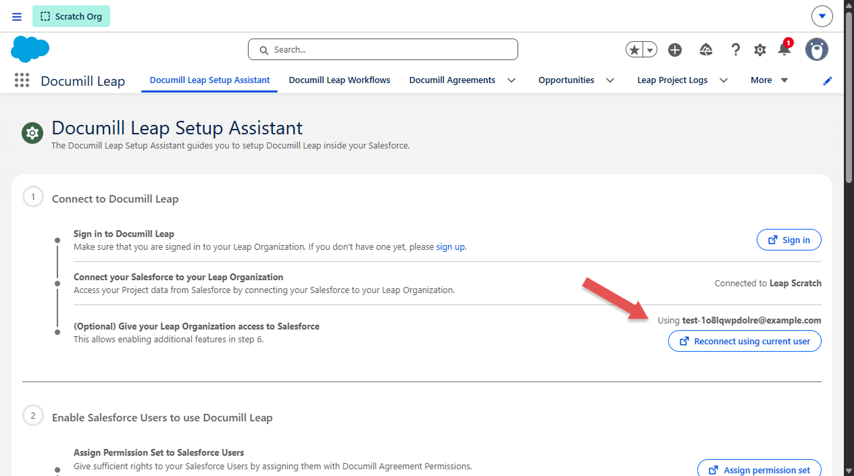854x476 pixels.
Task: Go to the Opportunities tab
Action: point(566,80)
